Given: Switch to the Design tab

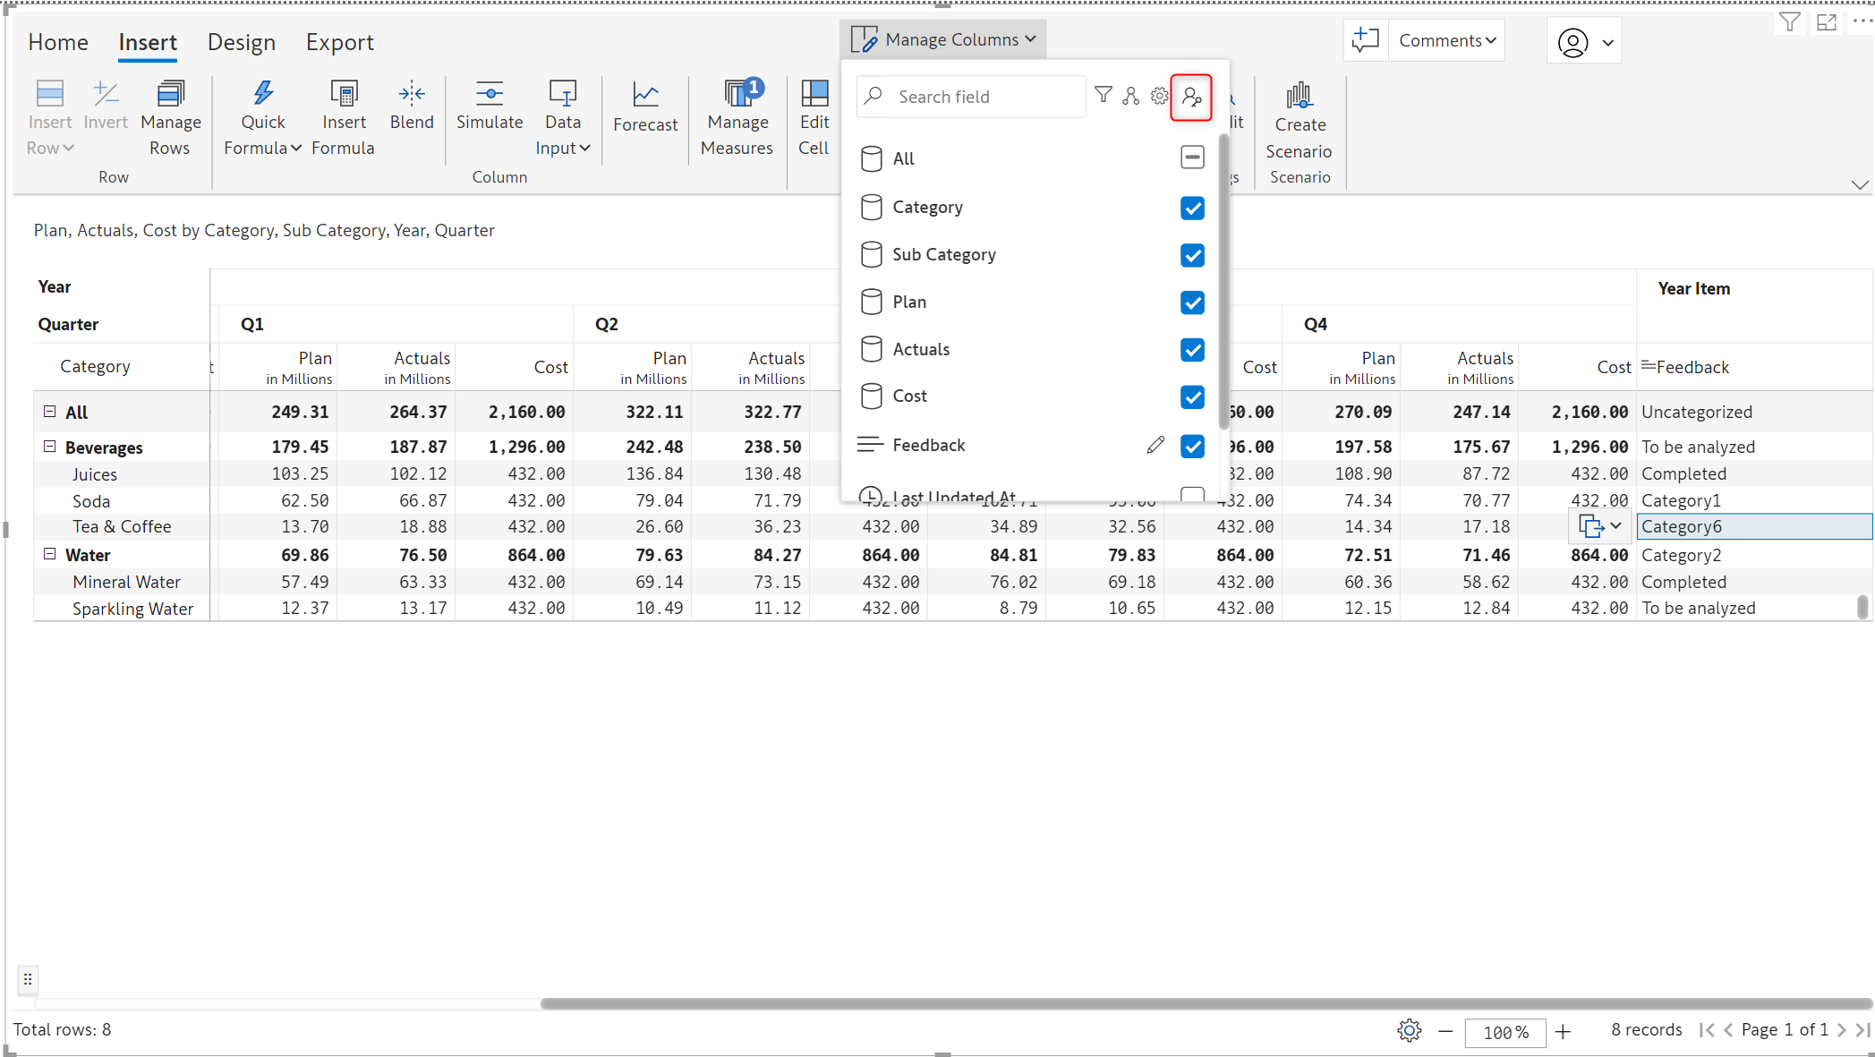Looking at the screenshot, I should coord(241,42).
